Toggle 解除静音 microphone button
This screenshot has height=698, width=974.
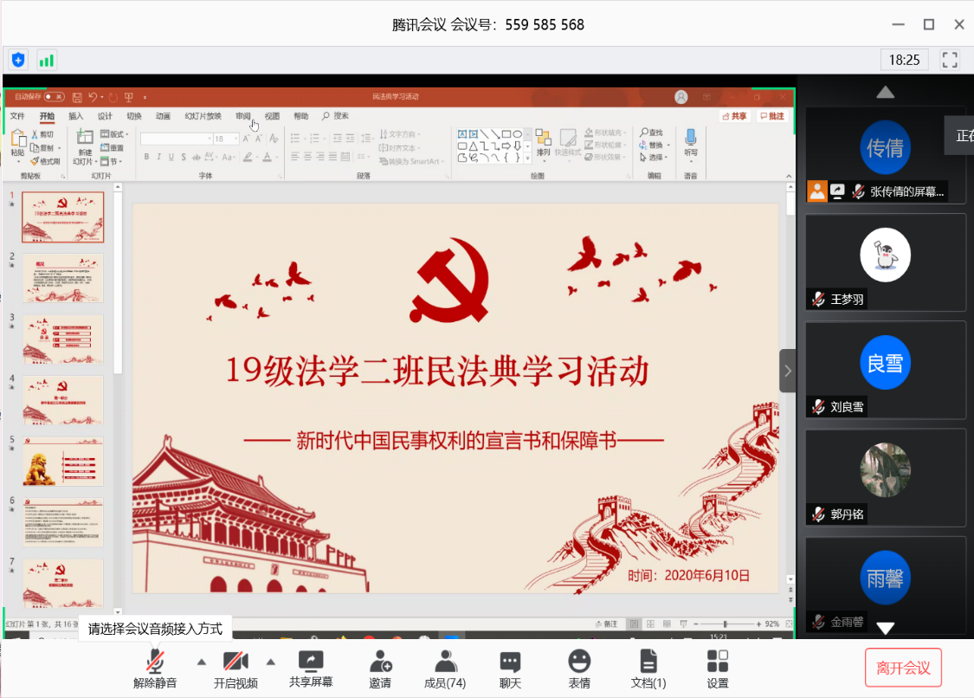[155, 669]
